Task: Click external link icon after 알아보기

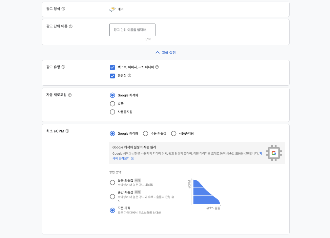Action: [132, 159]
